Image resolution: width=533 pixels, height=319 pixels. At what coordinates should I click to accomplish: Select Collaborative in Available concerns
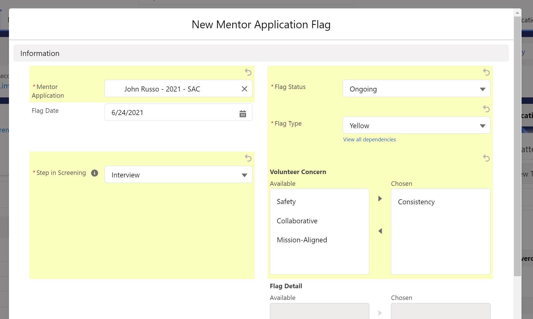pyautogui.click(x=297, y=221)
